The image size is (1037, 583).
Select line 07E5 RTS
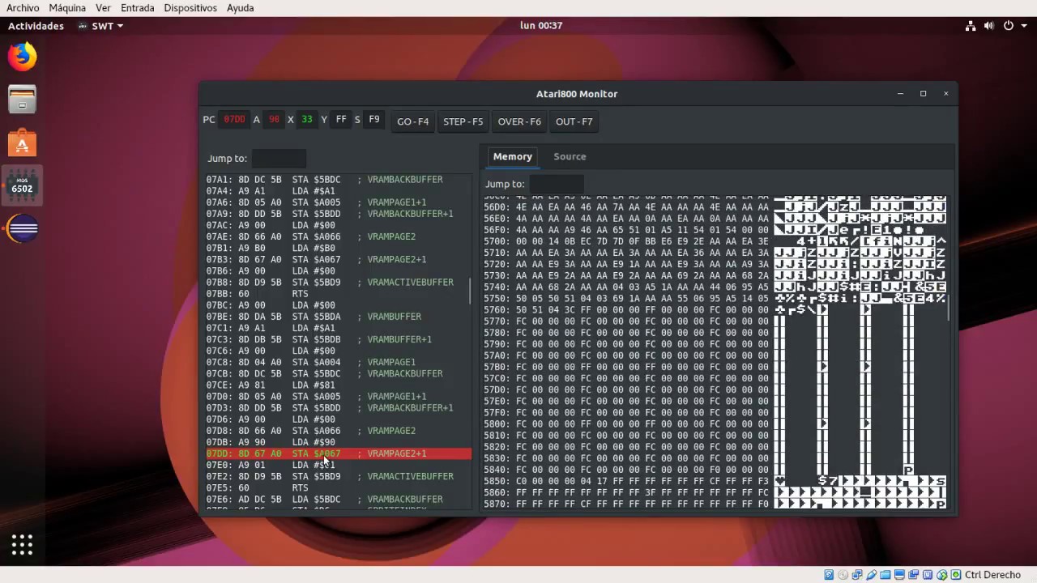[338, 488]
